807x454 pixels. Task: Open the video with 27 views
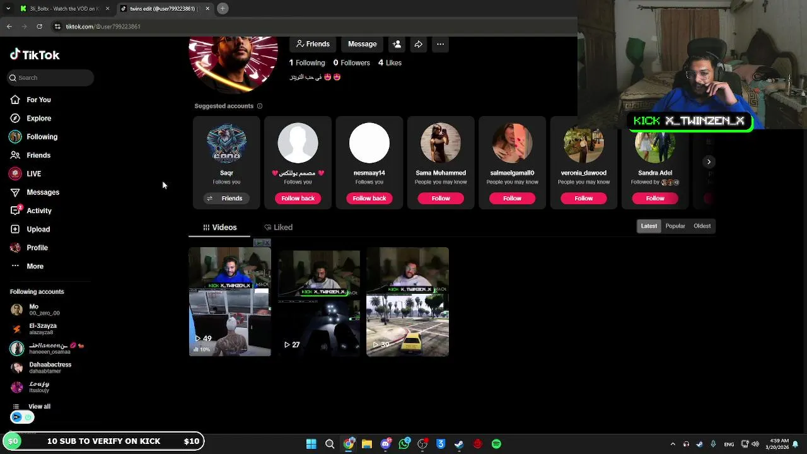point(319,302)
